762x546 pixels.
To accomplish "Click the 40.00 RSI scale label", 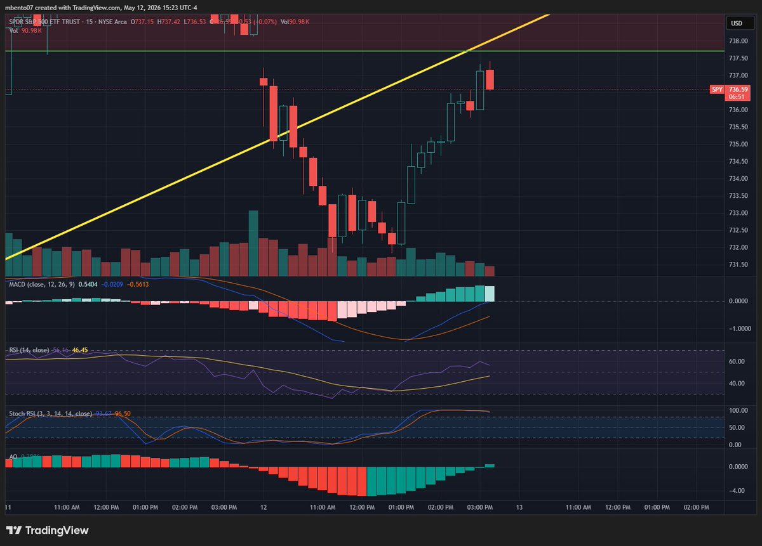I will point(737,383).
